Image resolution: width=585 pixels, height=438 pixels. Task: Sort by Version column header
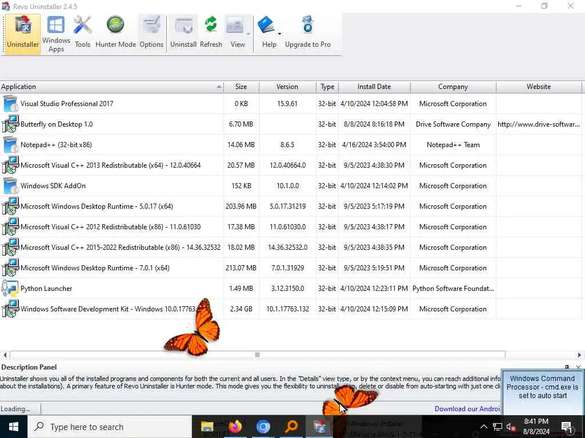(x=287, y=87)
